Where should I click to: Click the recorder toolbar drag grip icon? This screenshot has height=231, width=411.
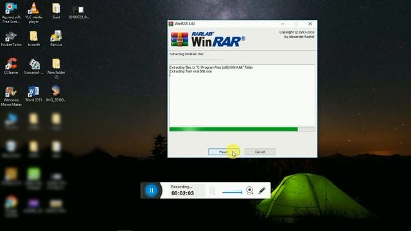click(x=213, y=191)
